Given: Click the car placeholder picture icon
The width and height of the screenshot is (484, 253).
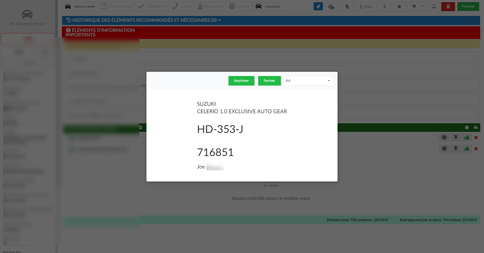Looking at the screenshot, I should click(27, 14).
